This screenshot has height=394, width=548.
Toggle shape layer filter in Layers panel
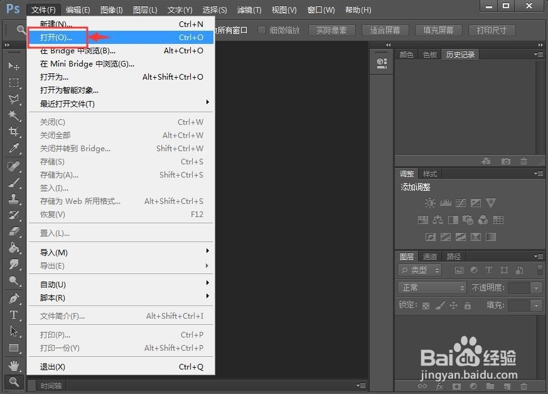(x=504, y=270)
